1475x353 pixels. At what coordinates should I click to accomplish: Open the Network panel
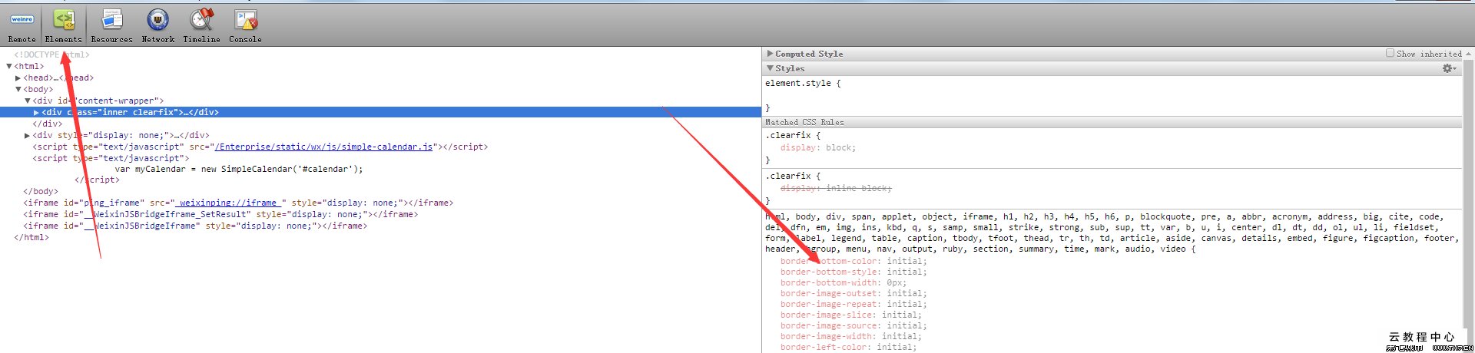point(157,25)
